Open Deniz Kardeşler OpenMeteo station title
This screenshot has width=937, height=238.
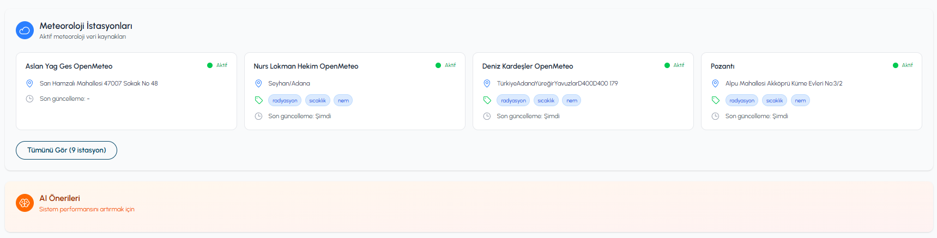click(x=528, y=66)
